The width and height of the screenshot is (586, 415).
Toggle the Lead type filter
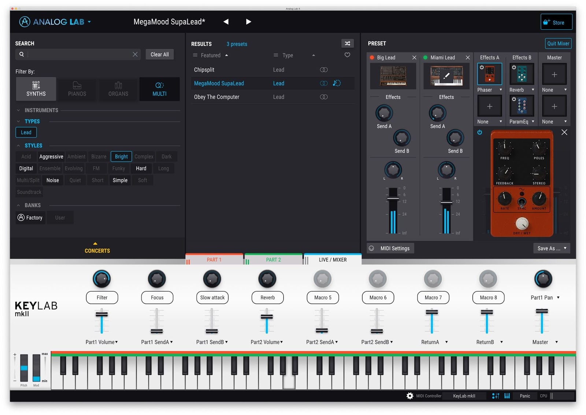click(x=26, y=132)
